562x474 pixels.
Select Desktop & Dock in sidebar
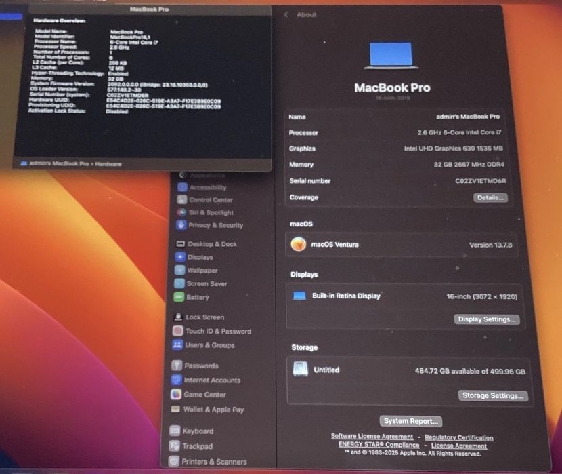(x=212, y=244)
